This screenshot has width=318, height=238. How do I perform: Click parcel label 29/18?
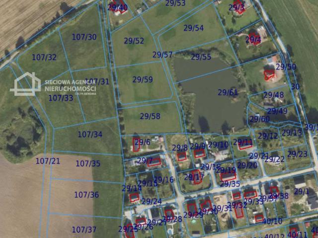[x=211, y=167]
